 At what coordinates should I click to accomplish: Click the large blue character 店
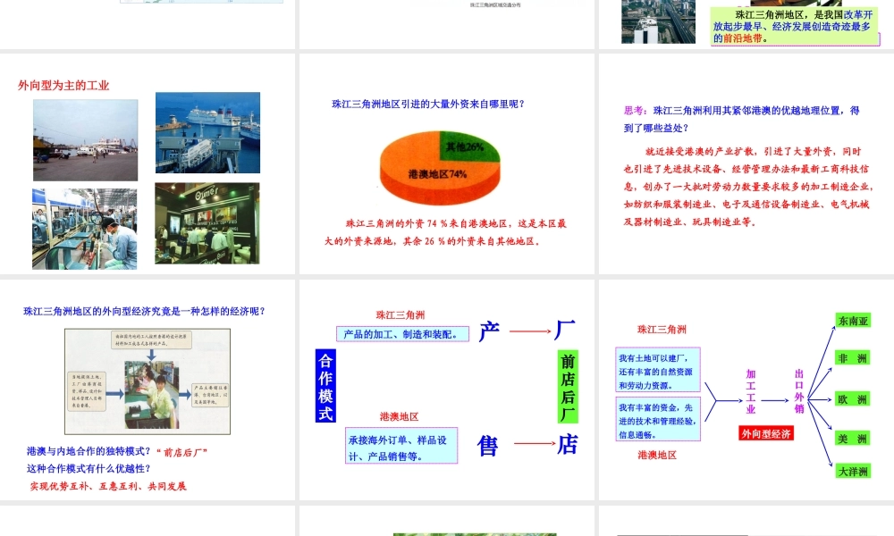pos(568,444)
